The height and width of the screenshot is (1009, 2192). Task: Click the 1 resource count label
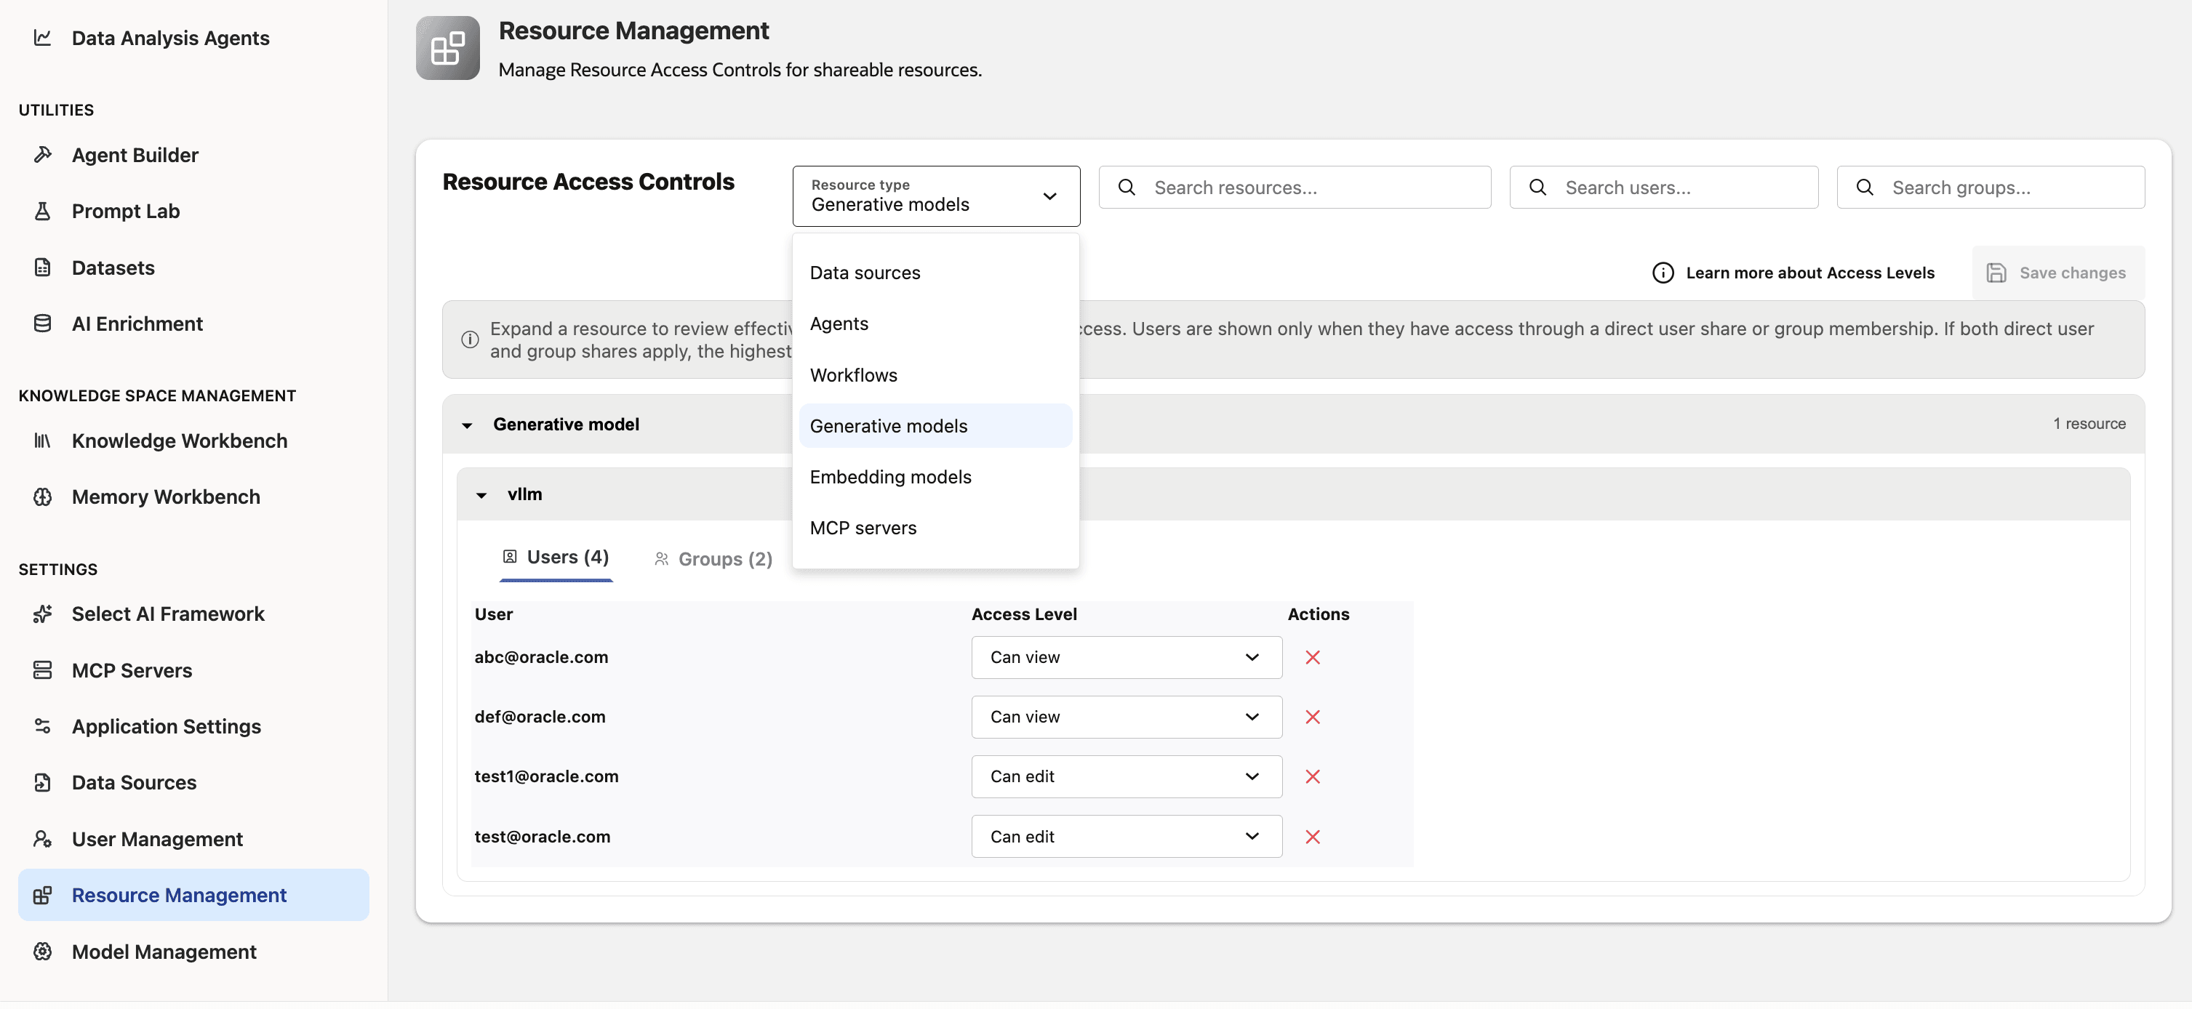pyautogui.click(x=2089, y=424)
